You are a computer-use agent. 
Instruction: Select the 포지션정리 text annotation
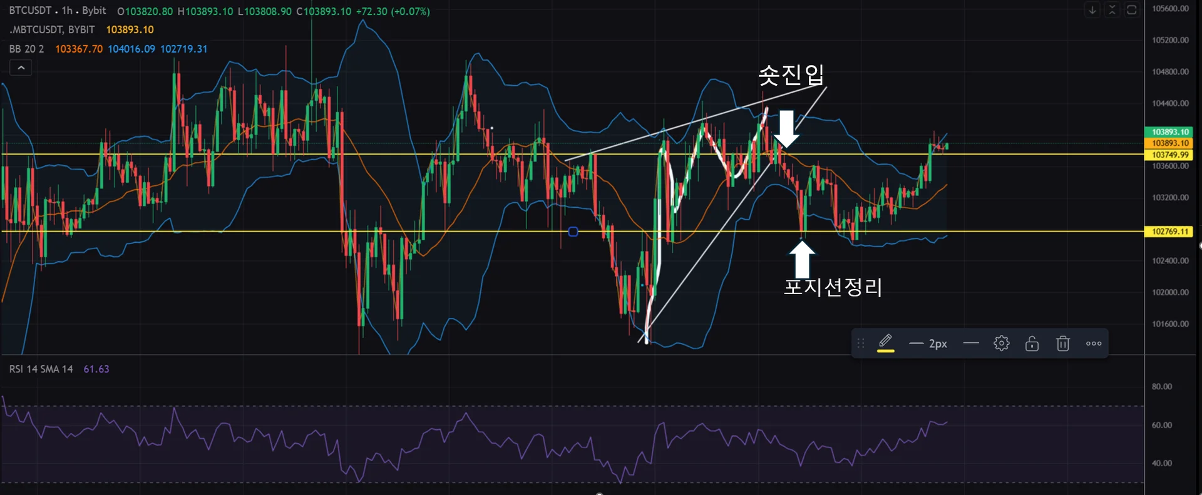point(833,287)
